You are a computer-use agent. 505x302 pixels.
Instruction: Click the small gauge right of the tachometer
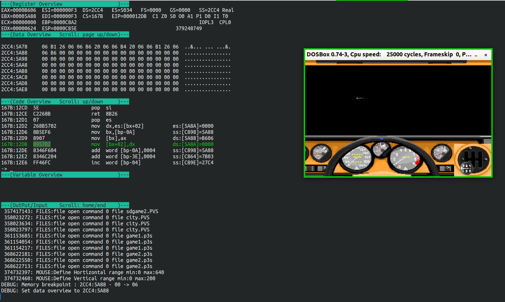[441, 153]
